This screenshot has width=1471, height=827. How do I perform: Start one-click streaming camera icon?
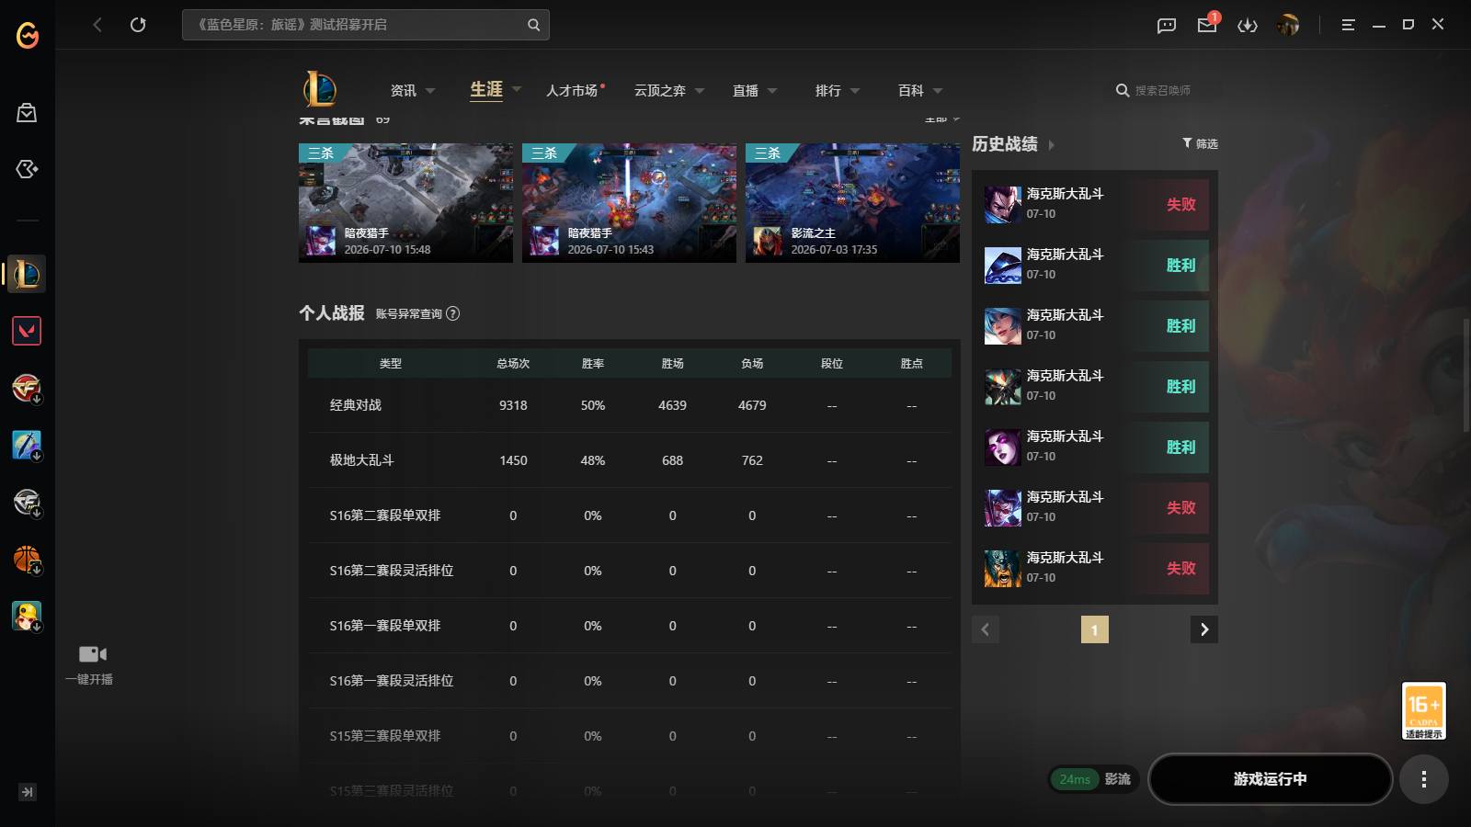click(92, 654)
